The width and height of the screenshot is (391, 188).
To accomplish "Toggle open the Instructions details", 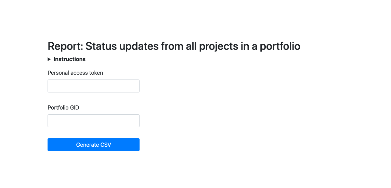I will 67,59.
